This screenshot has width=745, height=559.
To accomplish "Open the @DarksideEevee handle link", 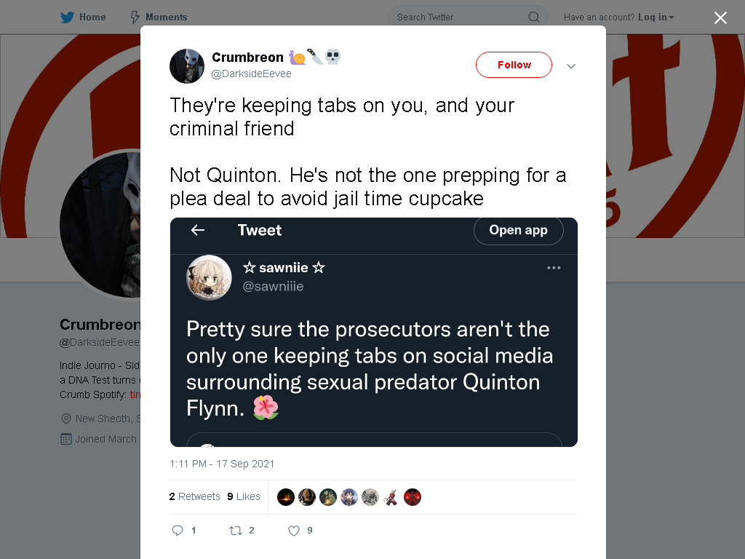I will pos(251,74).
